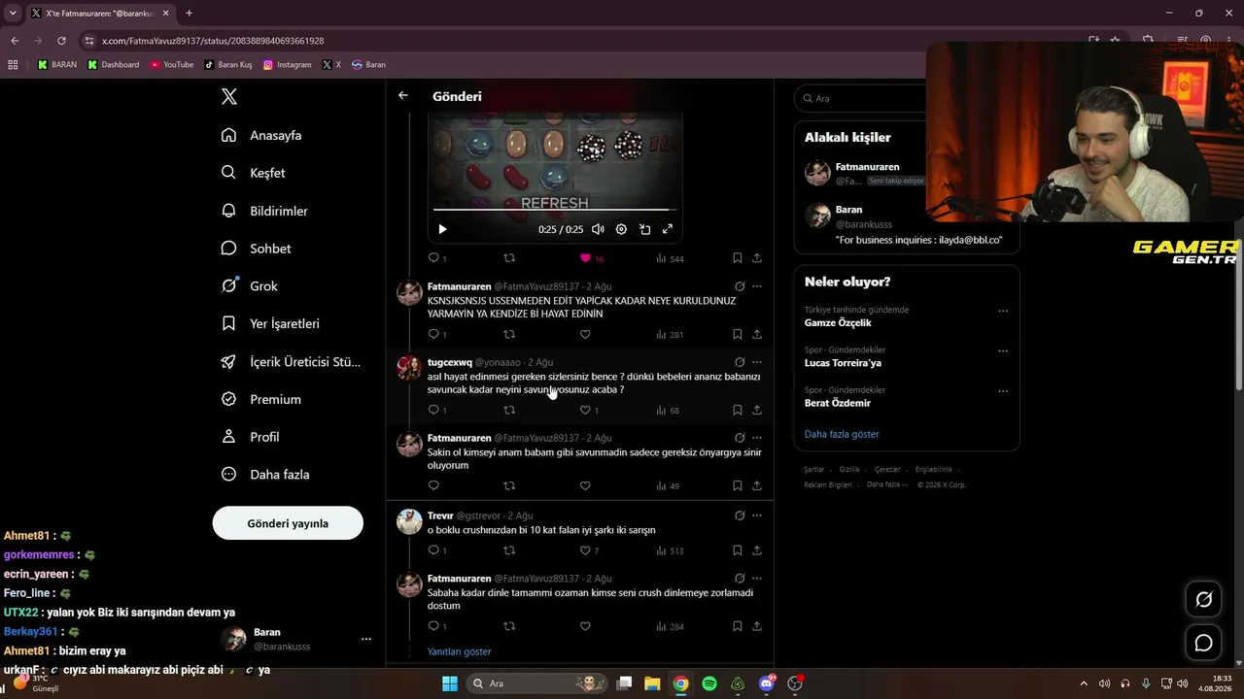1244x699 pixels.
Task: Open Keşfet in the sidebar
Action: pyautogui.click(x=253, y=173)
